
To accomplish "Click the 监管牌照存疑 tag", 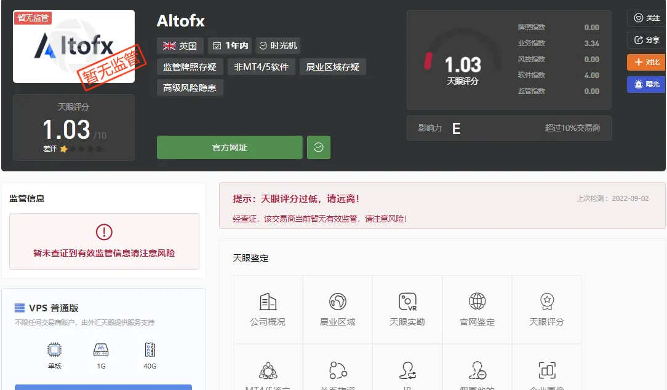I will point(190,67).
